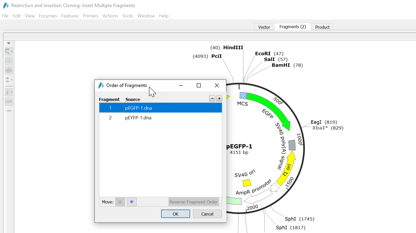
Task: Open the File menu
Action: (5, 16)
